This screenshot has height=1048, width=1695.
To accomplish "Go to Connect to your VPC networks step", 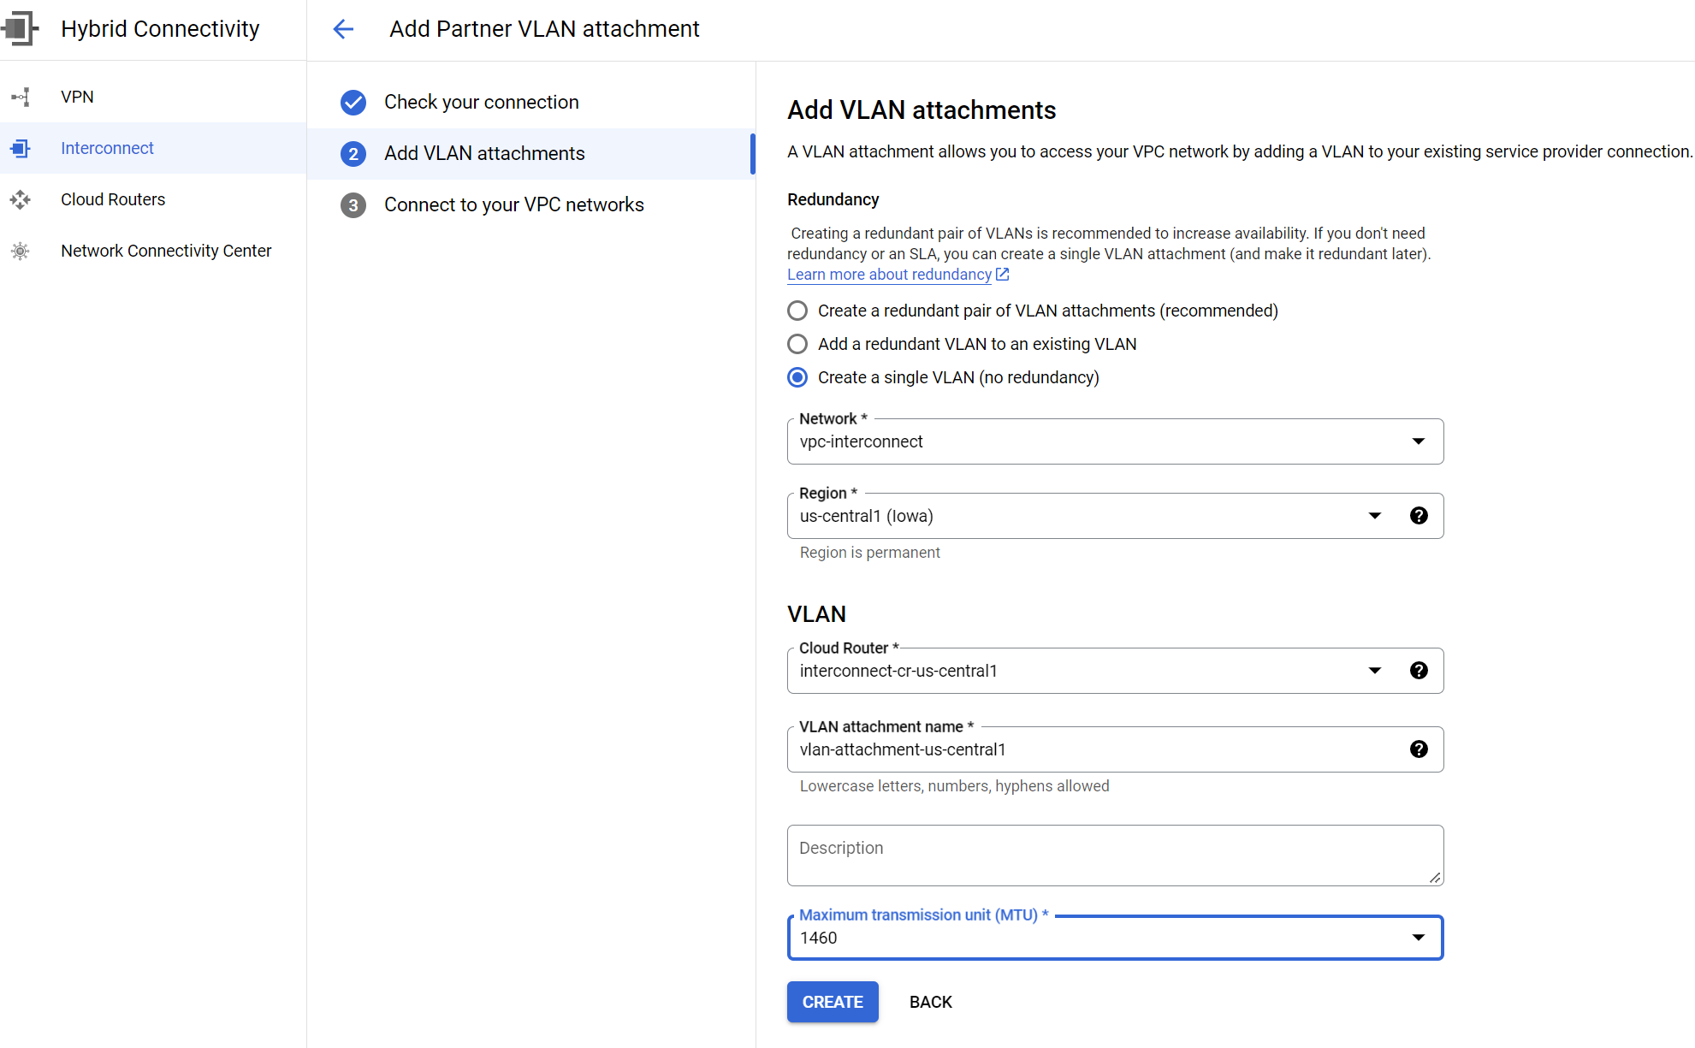I will [x=513, y=204].
